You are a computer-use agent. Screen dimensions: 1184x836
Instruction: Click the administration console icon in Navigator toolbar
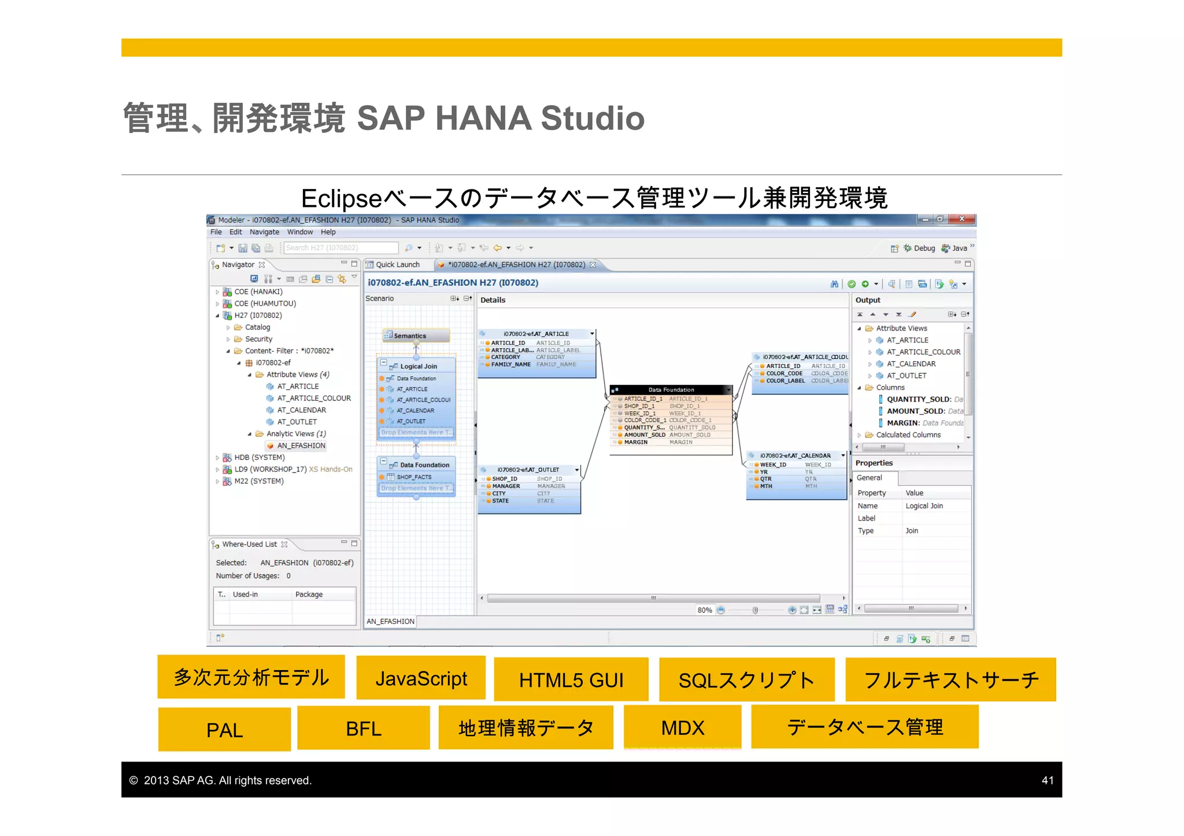pos(254,279)
